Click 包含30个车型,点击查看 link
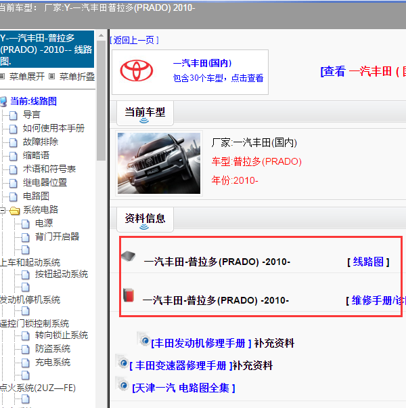The height and width of the screenshot is (408, 406). 218,78
